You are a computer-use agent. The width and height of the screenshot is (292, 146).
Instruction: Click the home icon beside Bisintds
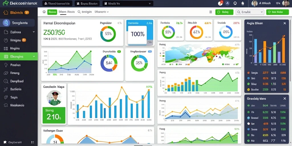[6, 13]
